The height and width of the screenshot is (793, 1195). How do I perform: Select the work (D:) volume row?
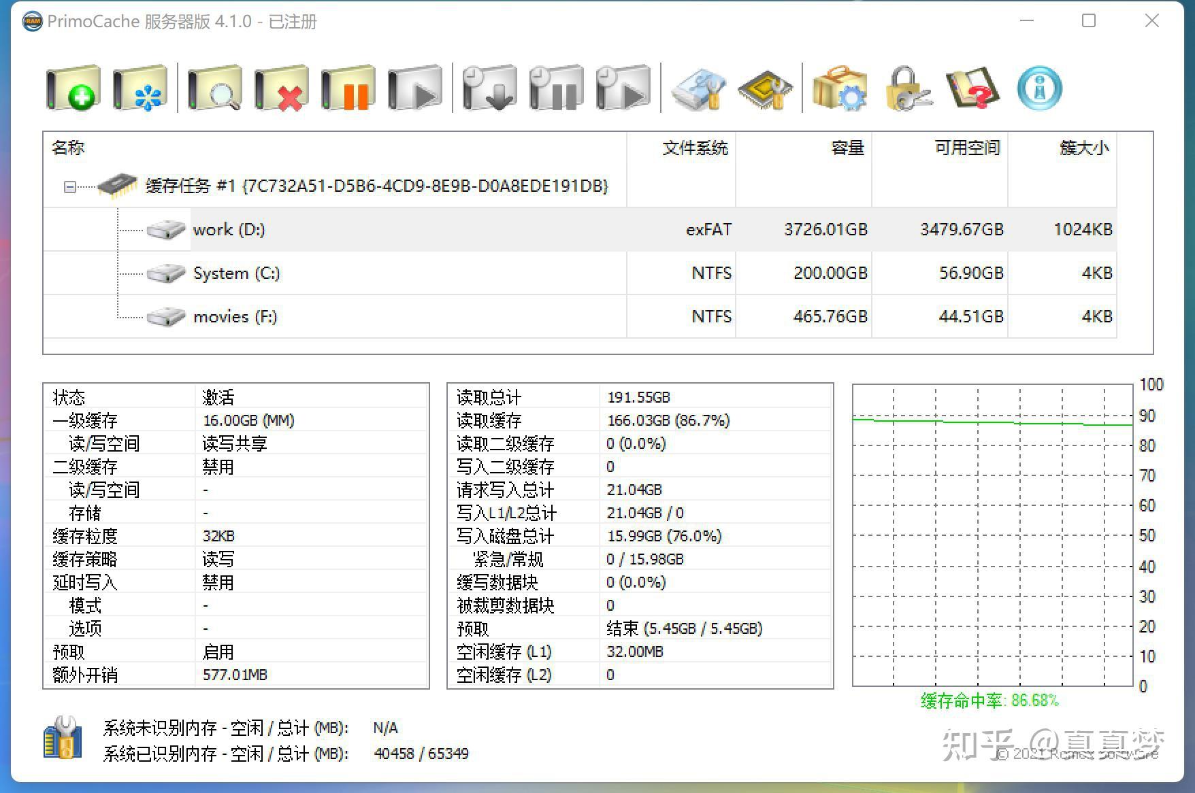pos(580,229)
